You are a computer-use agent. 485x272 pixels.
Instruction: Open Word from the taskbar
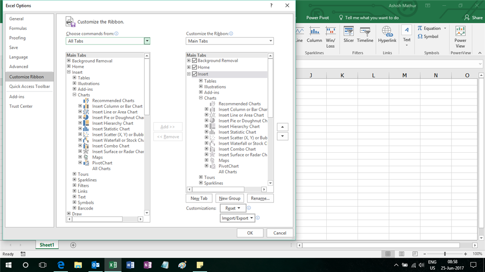click(130, 265)
